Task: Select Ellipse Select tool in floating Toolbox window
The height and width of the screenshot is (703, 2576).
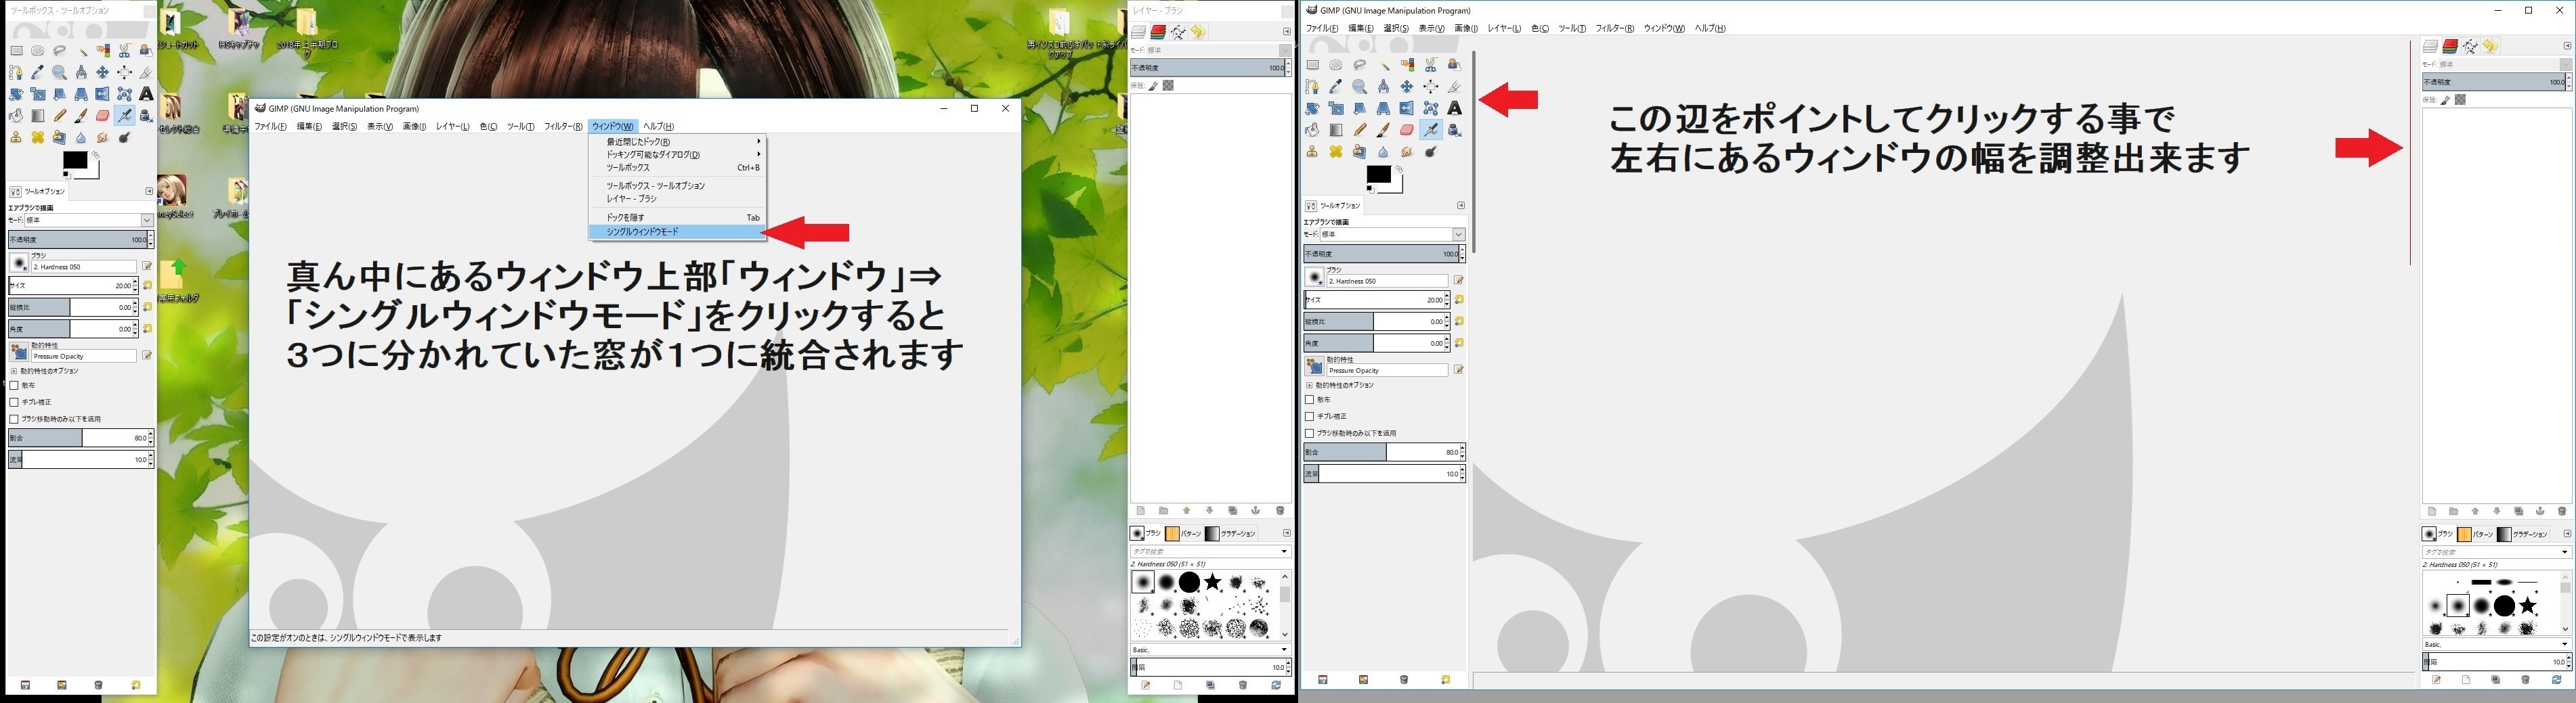Action: (x=38, y=50)
